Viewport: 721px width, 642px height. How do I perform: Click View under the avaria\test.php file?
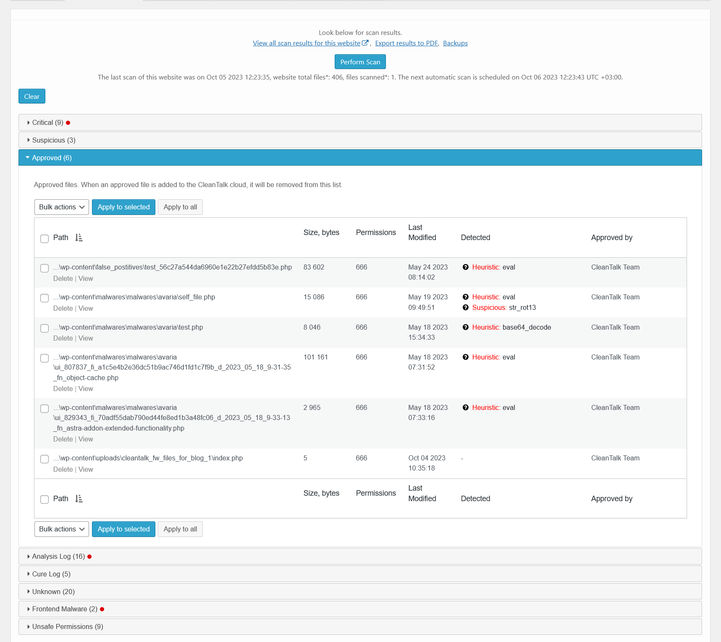pyautogui.click(x=86, y=338)
